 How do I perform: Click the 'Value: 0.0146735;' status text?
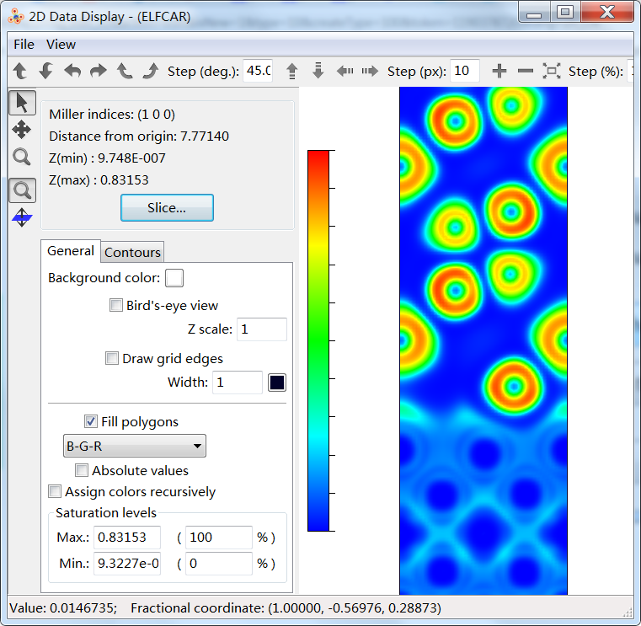pos(63,608)
